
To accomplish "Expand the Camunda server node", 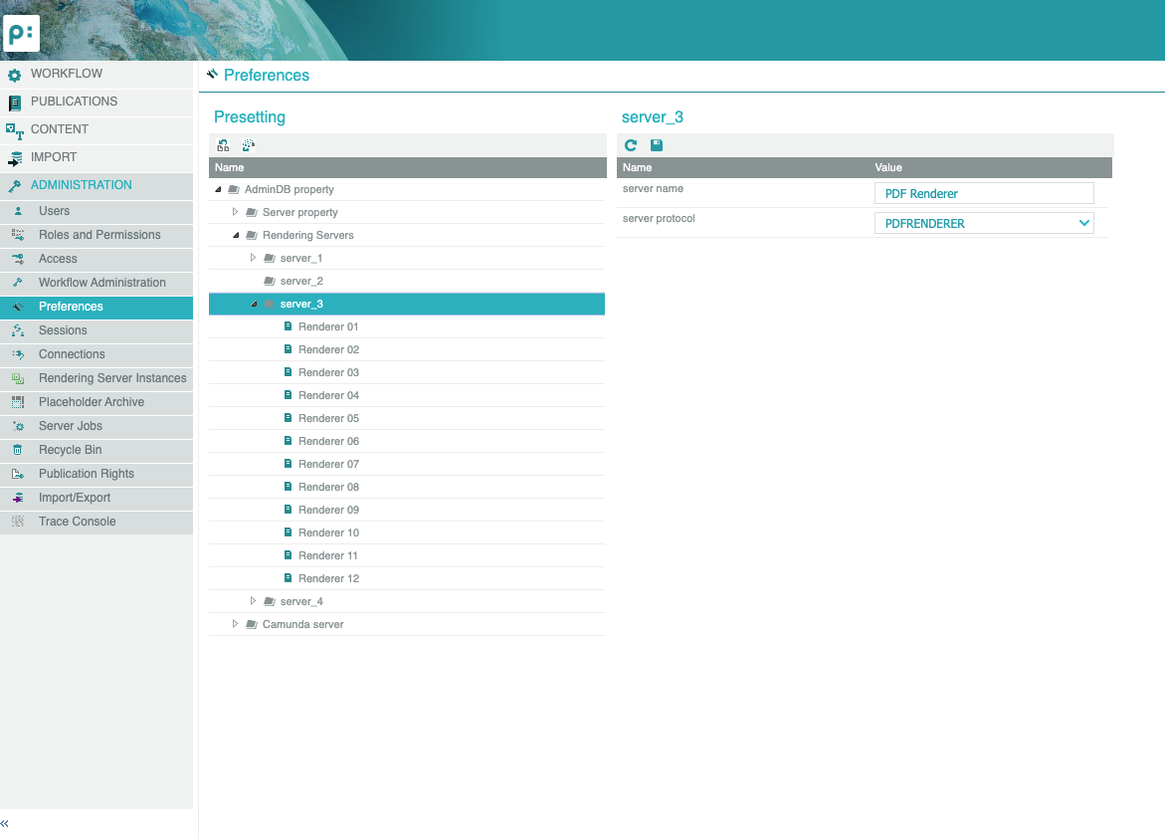I will [x=236, y=624].
